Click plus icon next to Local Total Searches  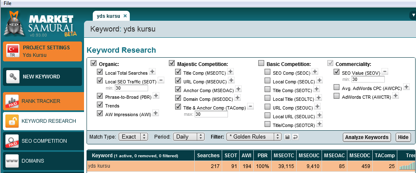(x=152, y=72)
